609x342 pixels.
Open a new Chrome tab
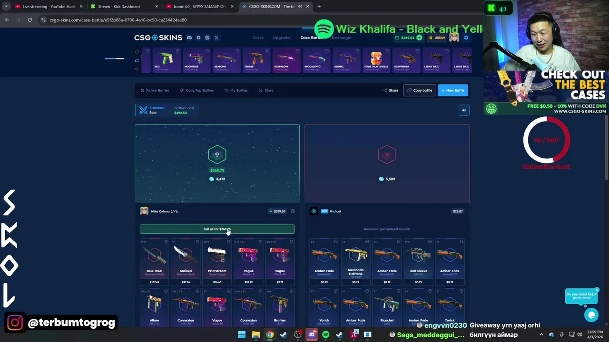pyautogui.click(x=319, y=7)
